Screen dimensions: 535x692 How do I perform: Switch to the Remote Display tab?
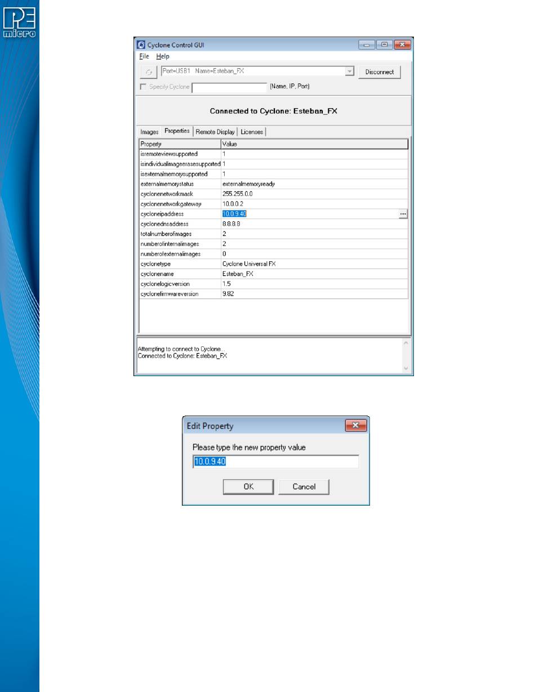[x=216, y=132]
